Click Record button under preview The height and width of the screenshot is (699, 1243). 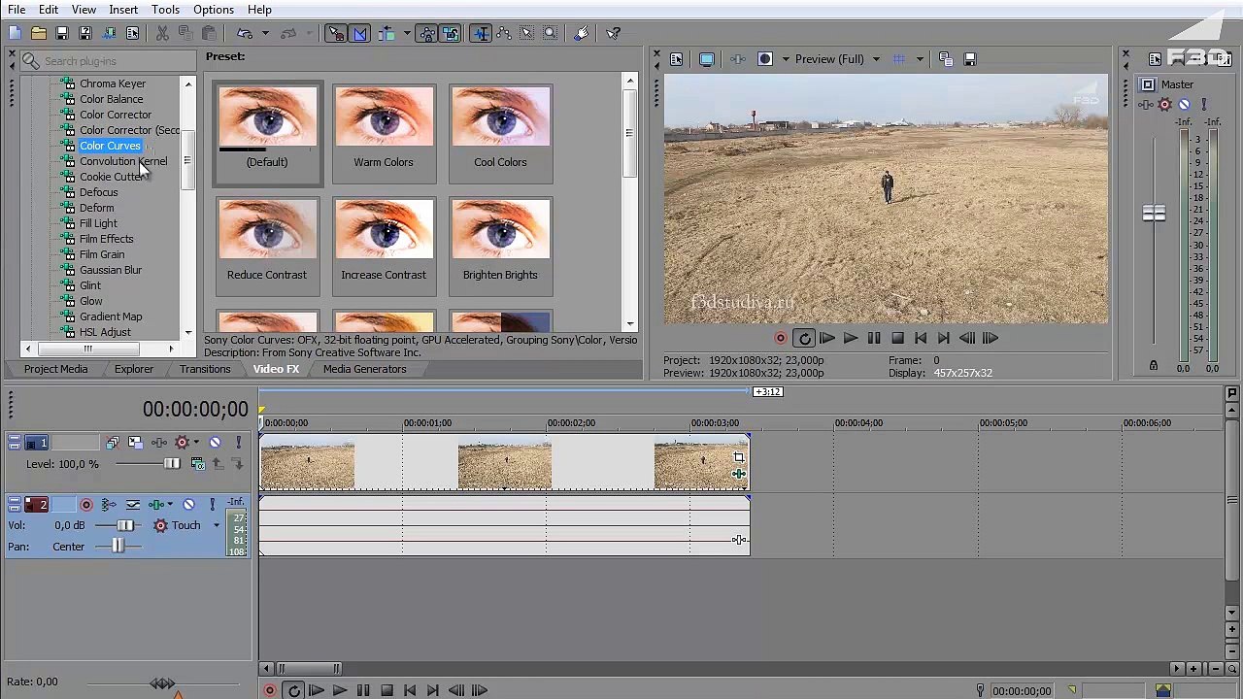coord(780,338)
